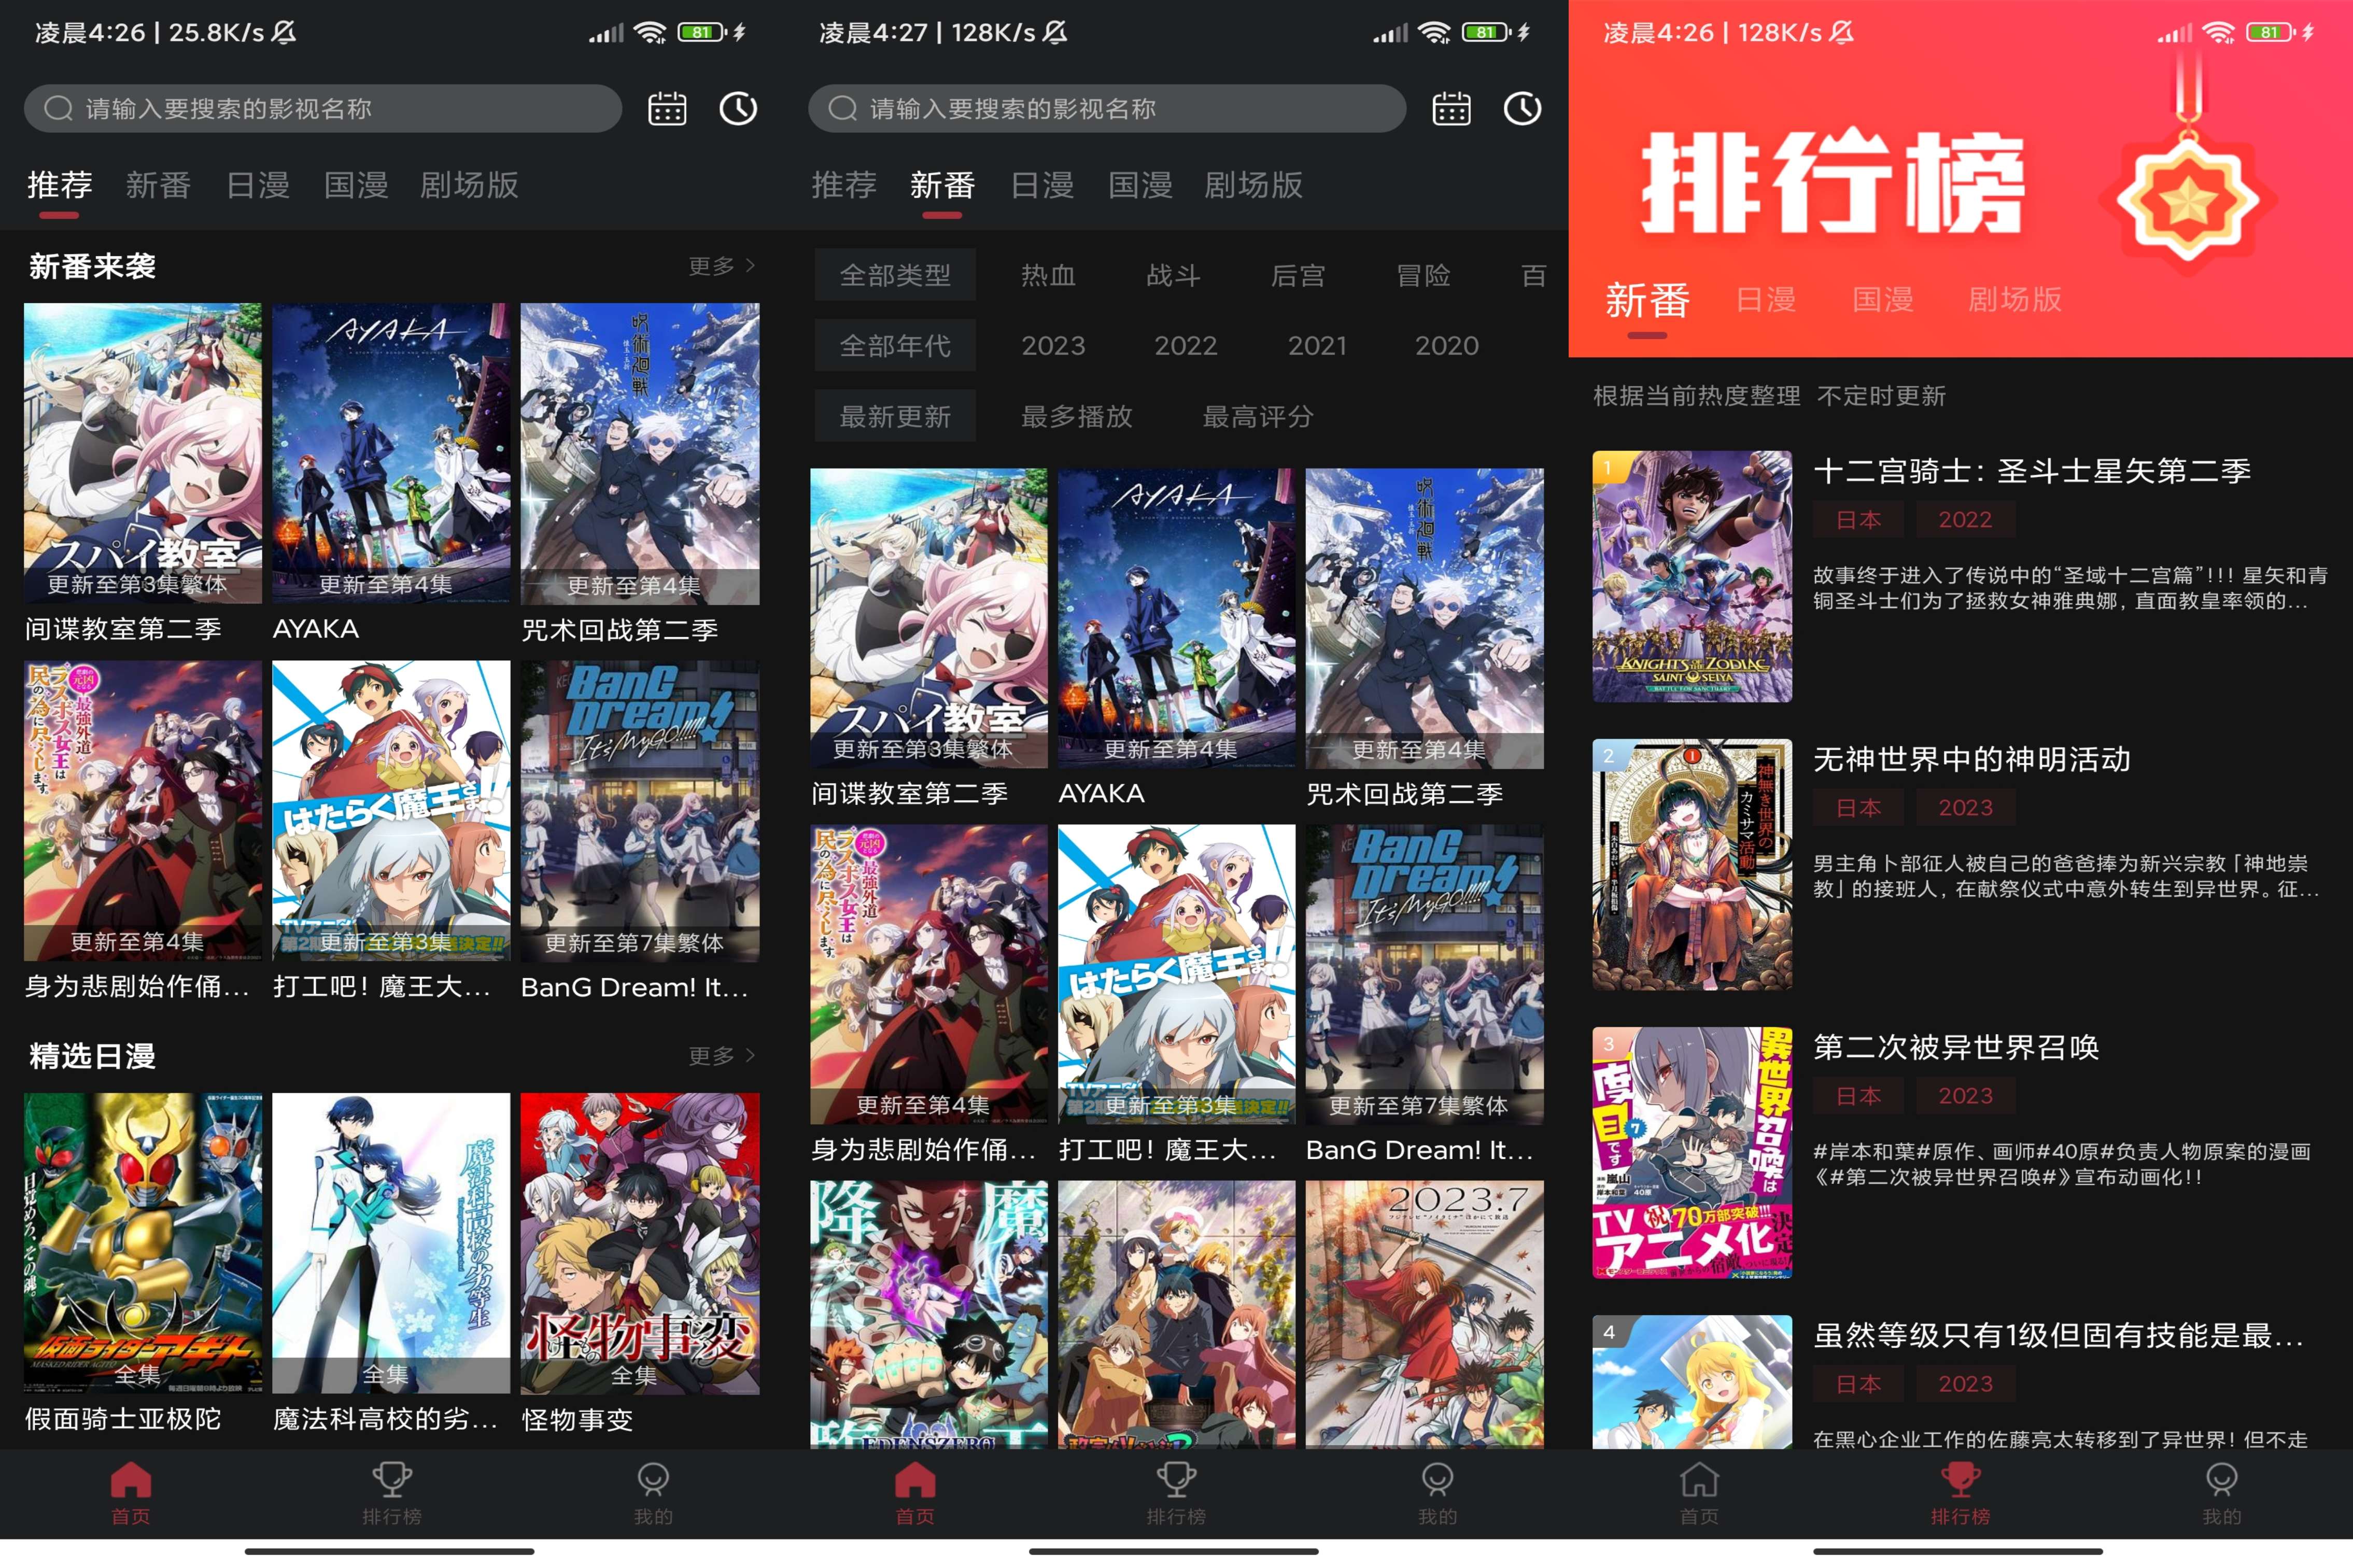Open history clock icon in middle screen
The image size is (2353, 1568).
[x=1522, y=108]
